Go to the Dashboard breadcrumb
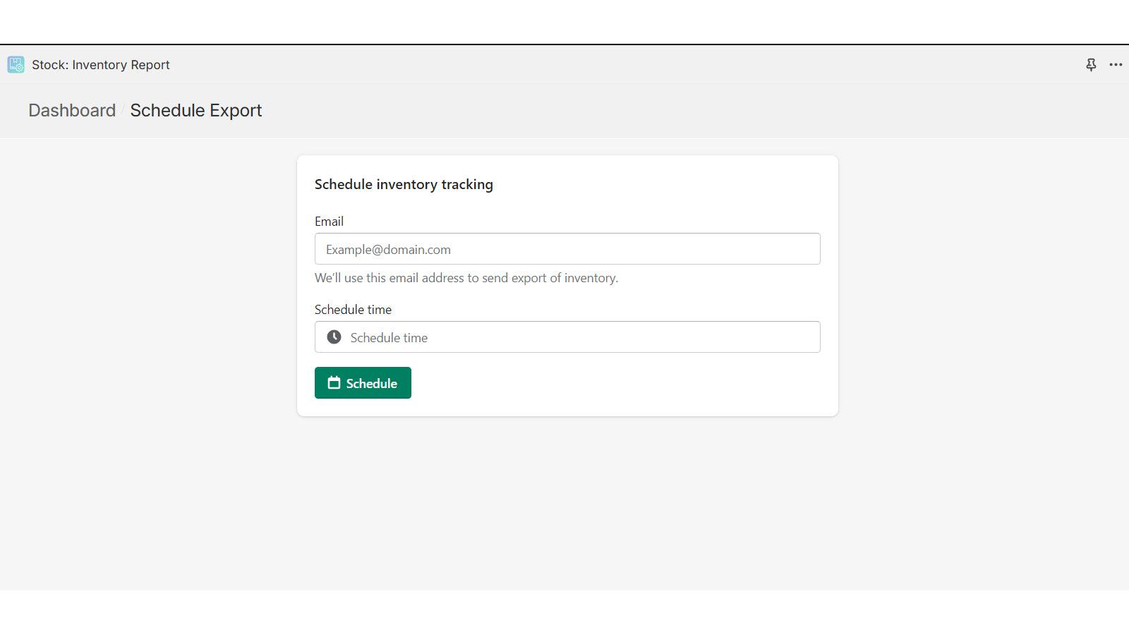This screenshot has width=1129, height=635. pyautogui.click(x=72, y=110)
